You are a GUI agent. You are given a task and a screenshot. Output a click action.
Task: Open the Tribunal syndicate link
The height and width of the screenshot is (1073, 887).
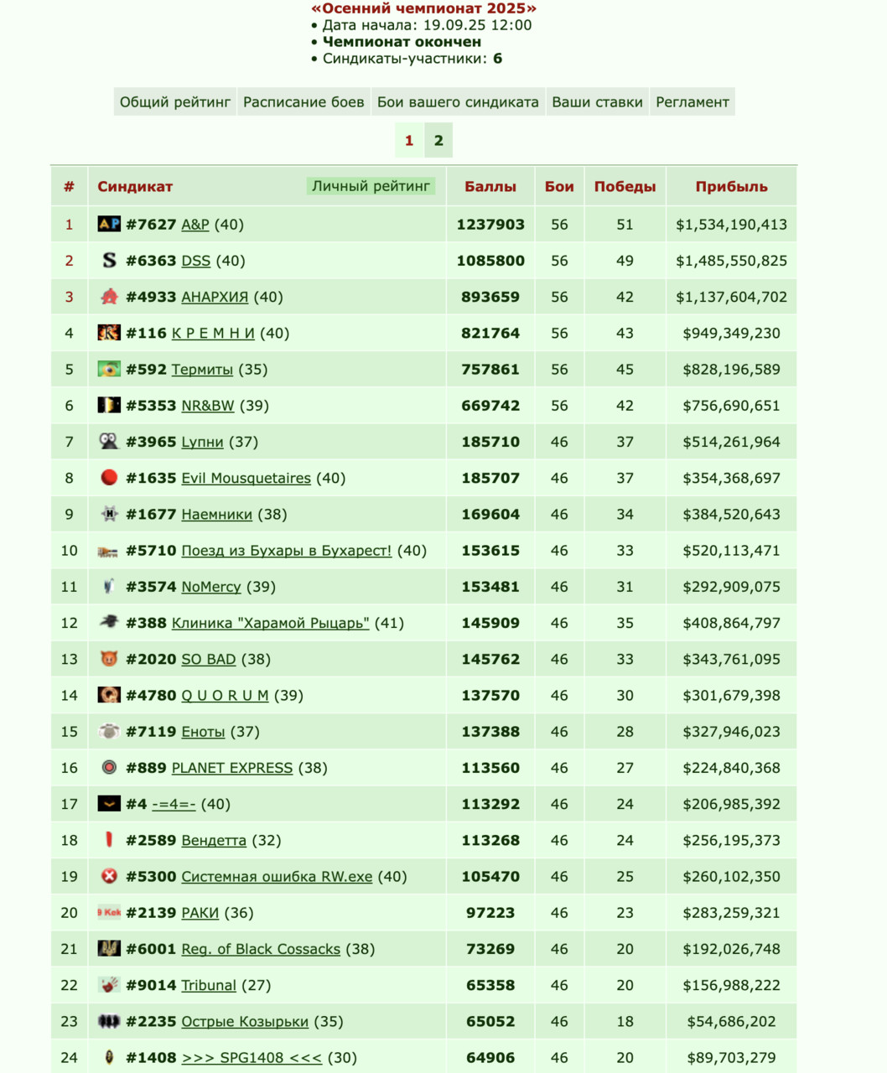click(209, 985)
